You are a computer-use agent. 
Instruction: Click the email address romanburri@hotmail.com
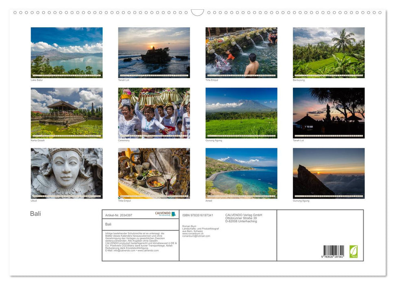click(196, 236)
